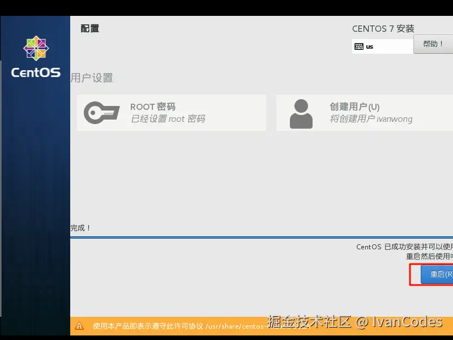Click the warning triangle in license bar

point(80,326)
